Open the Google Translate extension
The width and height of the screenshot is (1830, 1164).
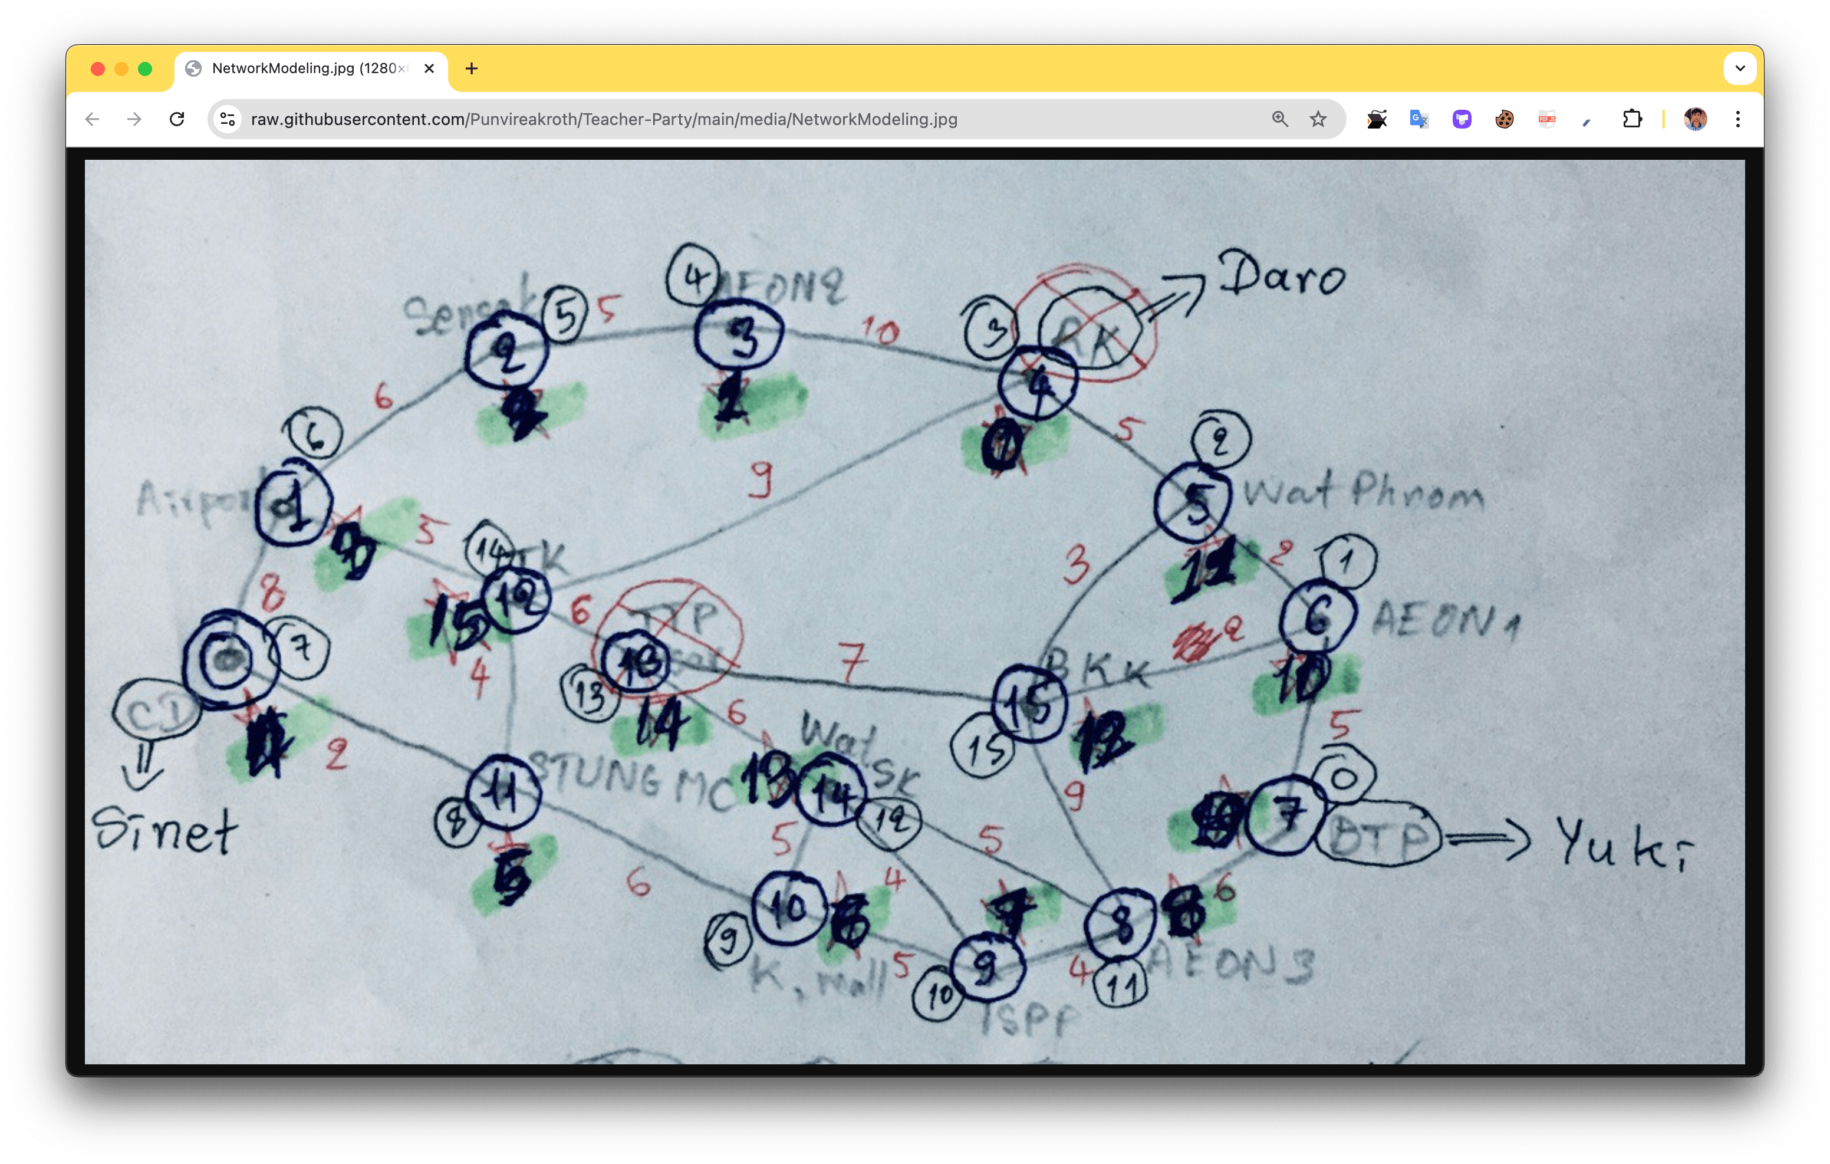click(x=1419, y=119)
